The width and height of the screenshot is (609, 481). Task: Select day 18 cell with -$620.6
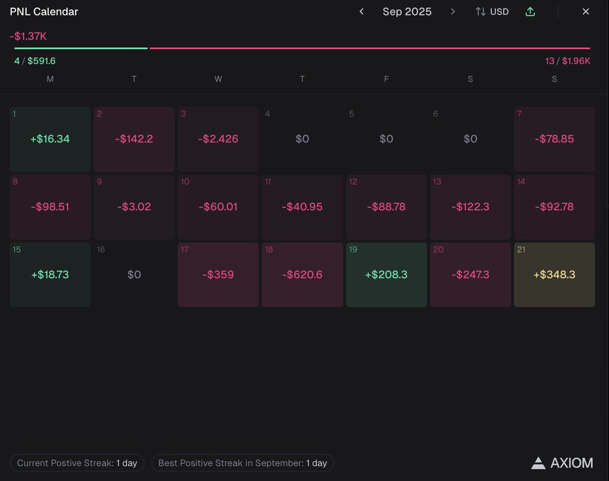[x=302, y=274]
